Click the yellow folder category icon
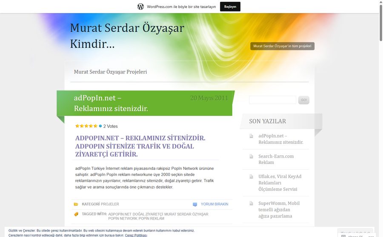The image size is (383, 237). click(76, 204)
